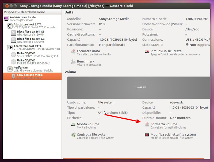The height and width of the screenshot is (162, 214).
Task: Click Connessione value USB a 480,0 Mb/s
Action: tap(198, 40)
